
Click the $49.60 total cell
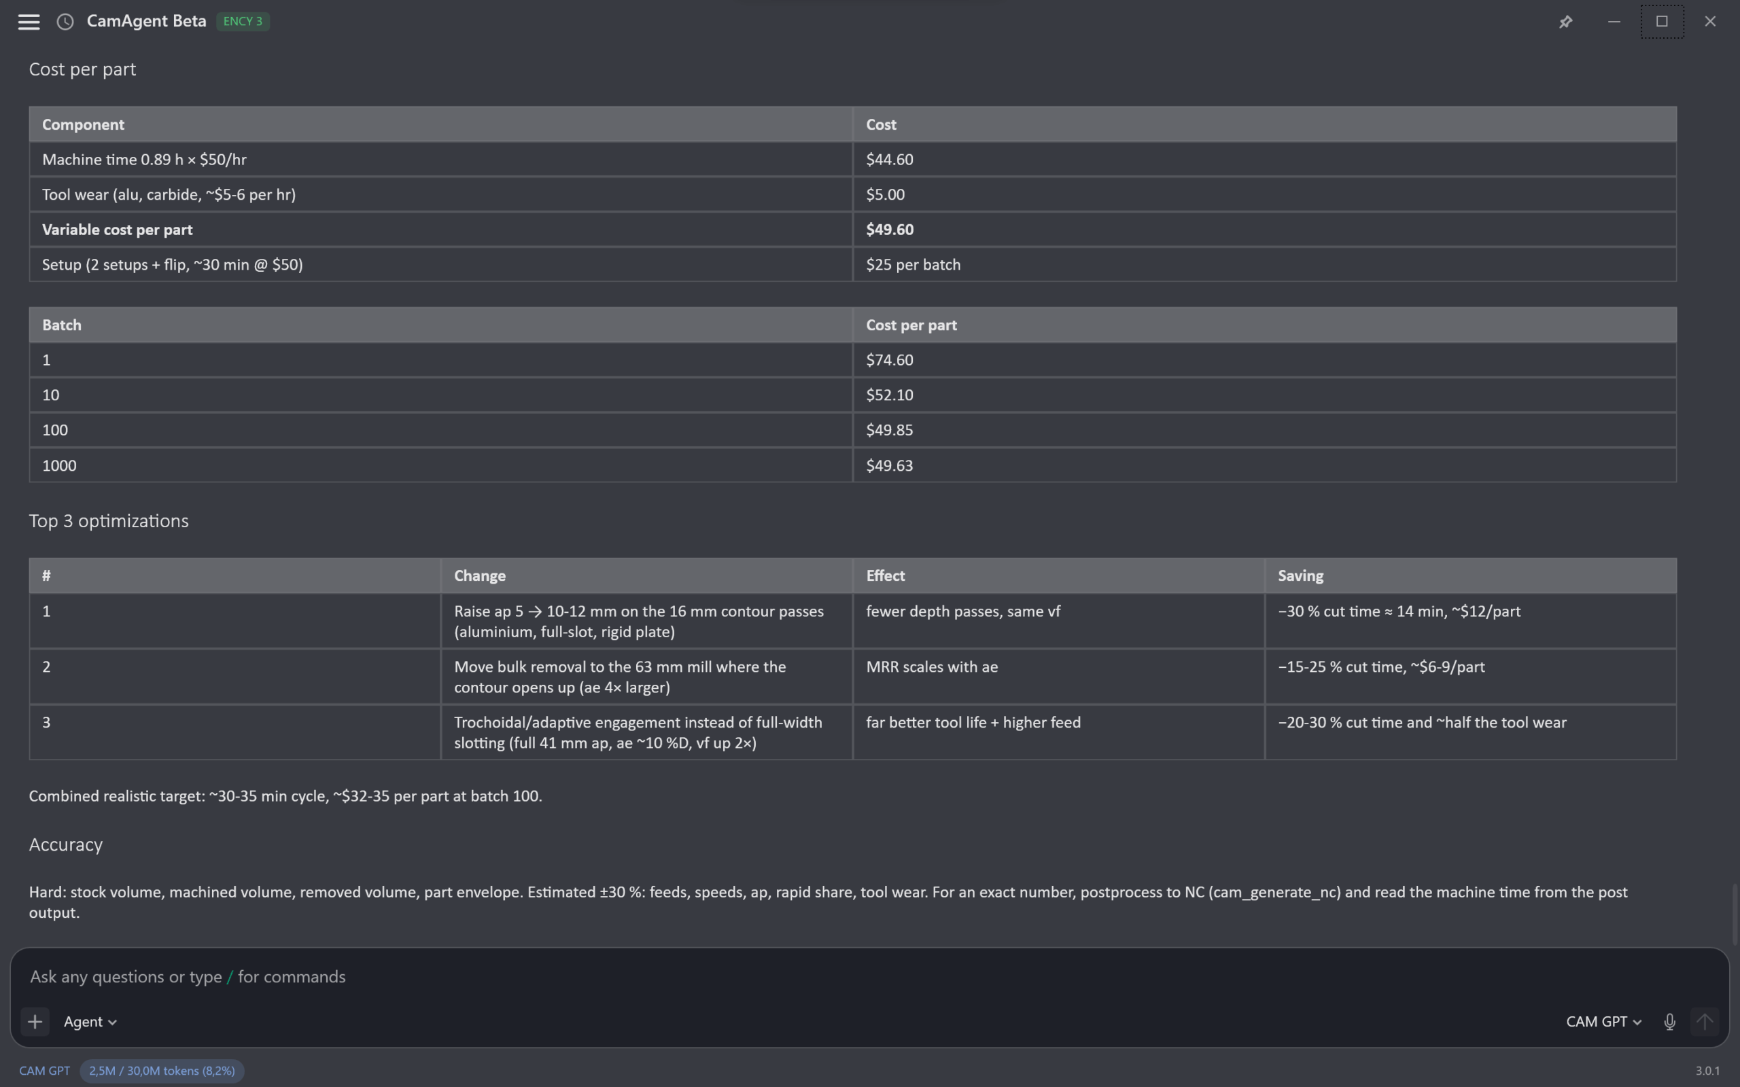[1264, 230]
